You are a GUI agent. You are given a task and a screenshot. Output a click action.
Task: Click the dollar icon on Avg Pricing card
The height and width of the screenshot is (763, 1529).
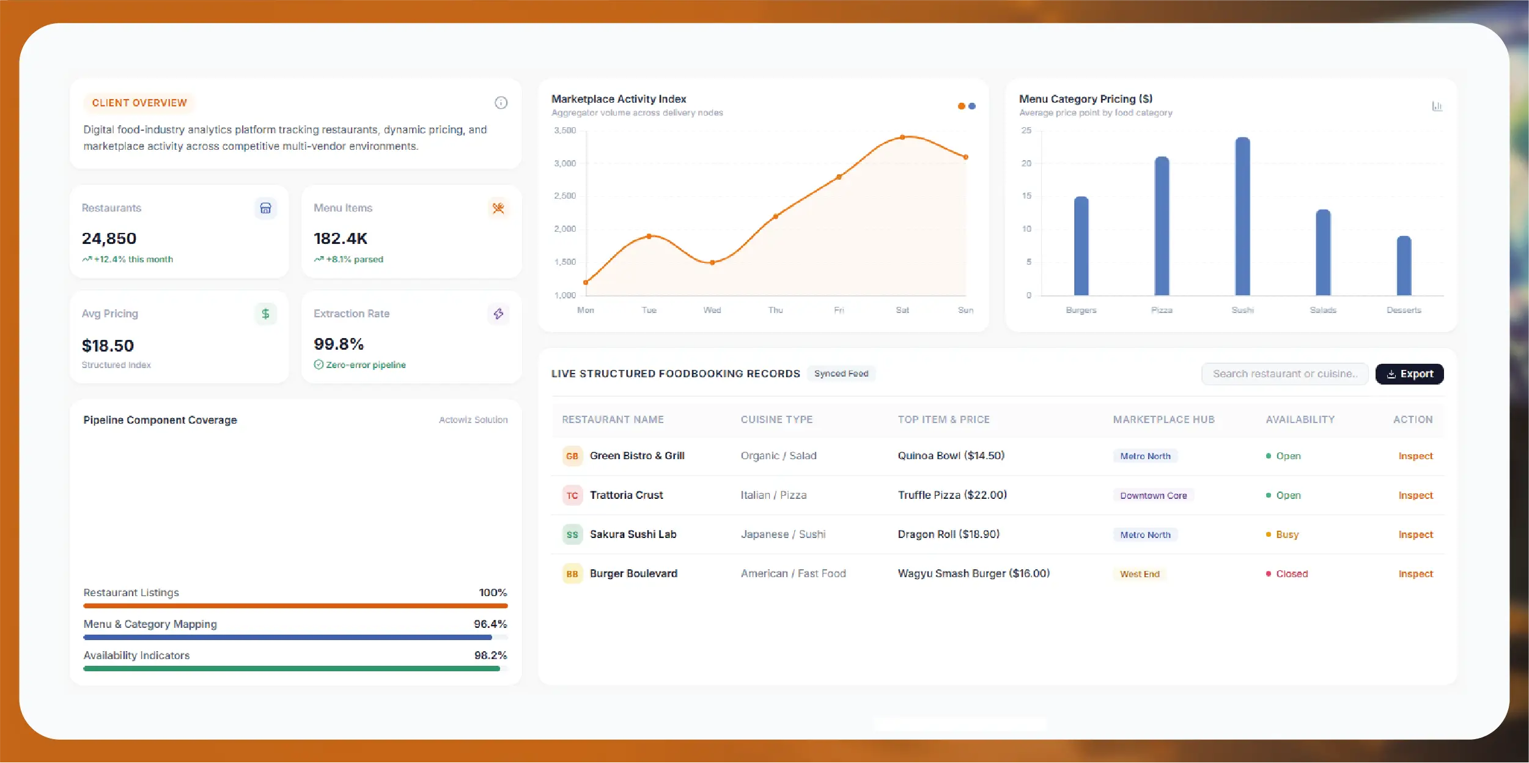pos(265,314)
